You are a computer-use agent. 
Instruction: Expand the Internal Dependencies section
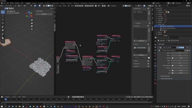[x=166, y=79]
